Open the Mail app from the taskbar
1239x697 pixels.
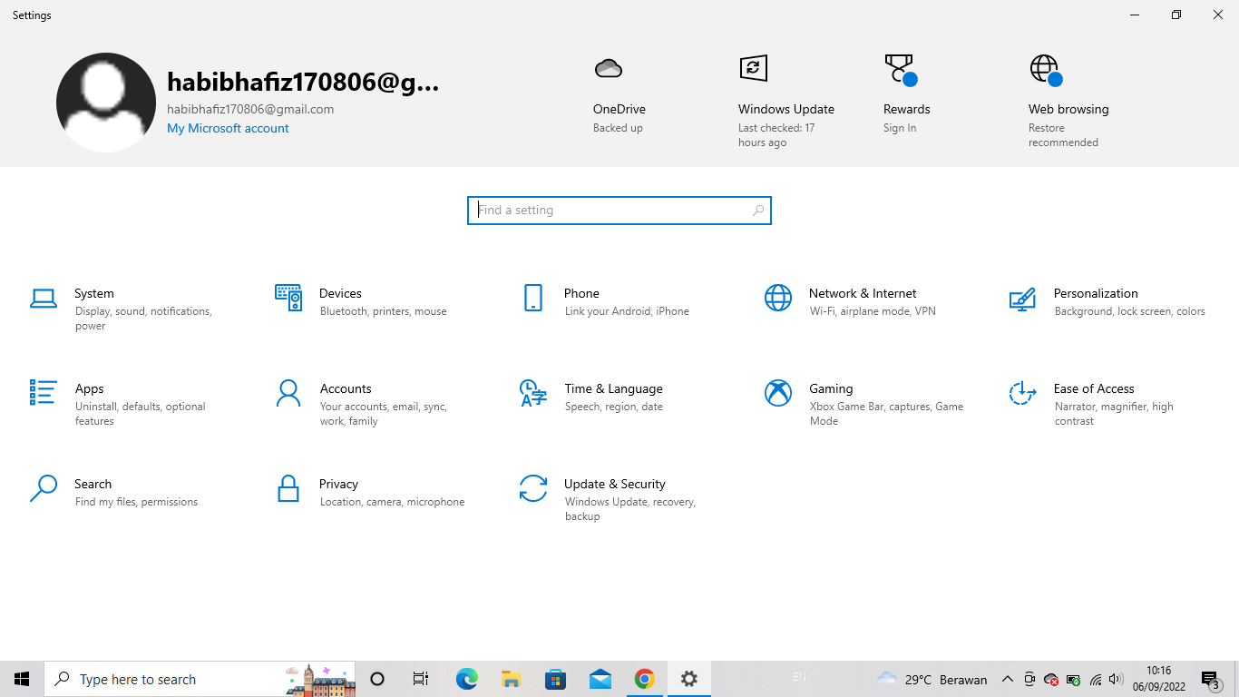click(x=600, y=679)
